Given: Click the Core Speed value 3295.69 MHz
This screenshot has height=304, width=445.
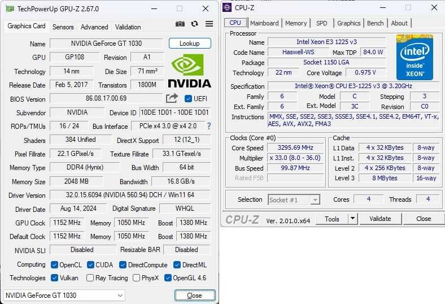Looking at the screenshot, I should (x=295, y=147).
